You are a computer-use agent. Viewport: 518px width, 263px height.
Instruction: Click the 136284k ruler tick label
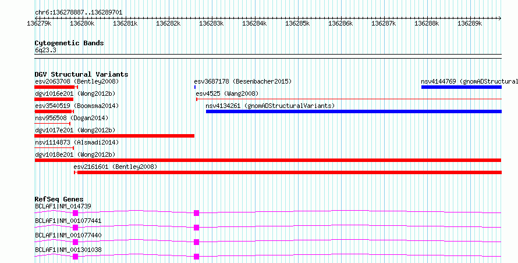click(254, 23)
